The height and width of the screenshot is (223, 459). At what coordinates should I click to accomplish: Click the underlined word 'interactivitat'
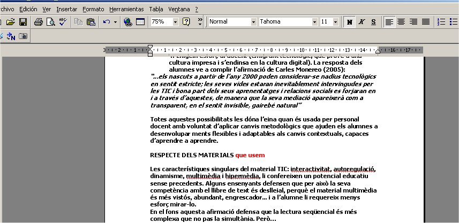point(310,169)
